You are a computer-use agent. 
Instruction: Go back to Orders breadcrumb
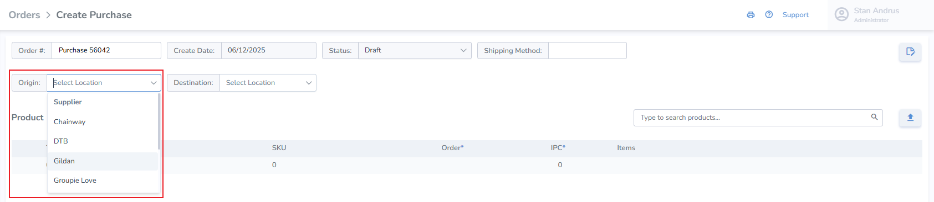coord(24,15)
